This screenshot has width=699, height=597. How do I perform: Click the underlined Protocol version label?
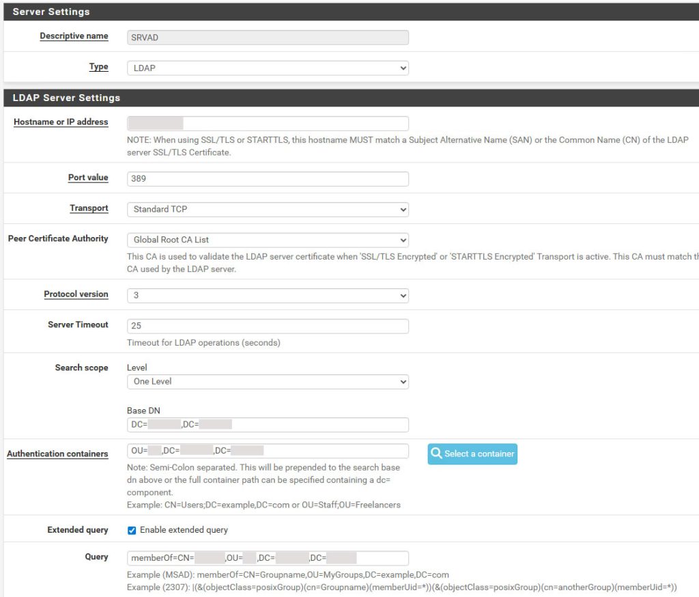coord(76,294)
